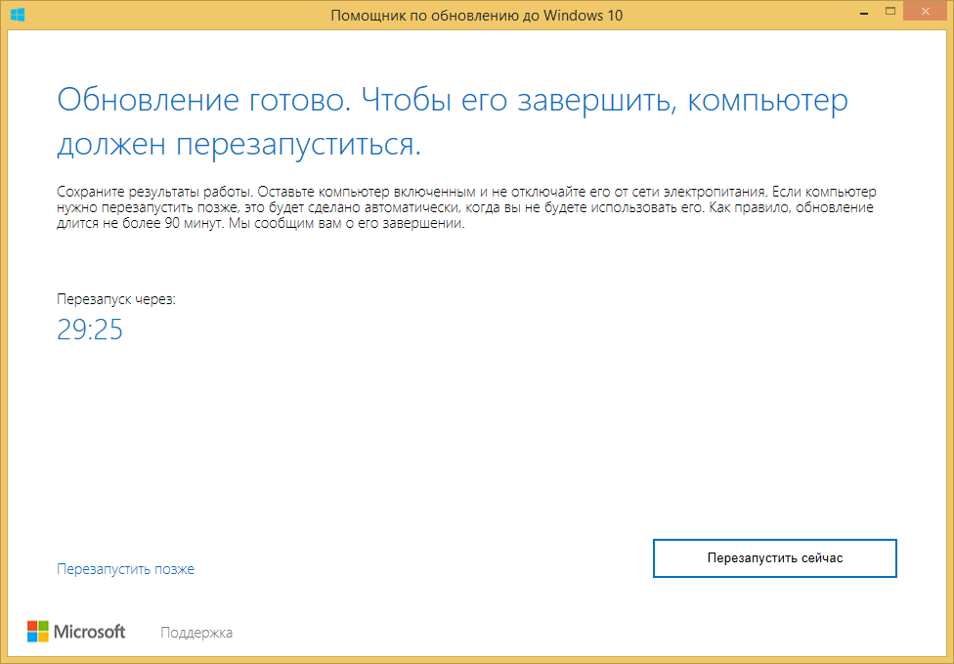This screenshot has height=664, width=954.
Task: Click the four-color Microsoft squares logo
Action: point(37,632)
